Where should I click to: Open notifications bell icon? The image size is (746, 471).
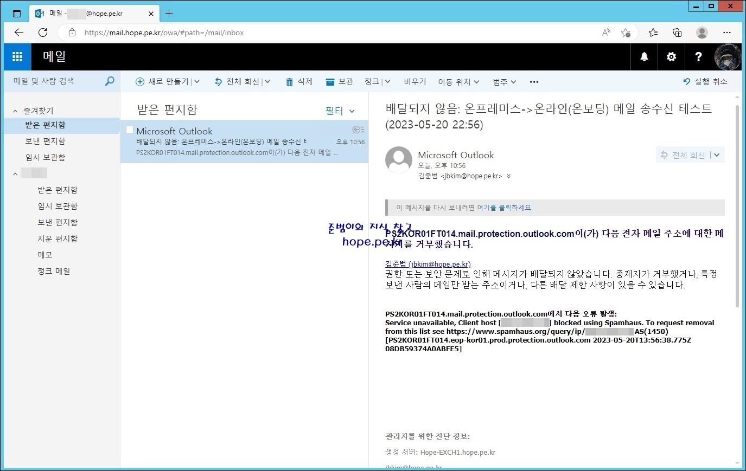[x=644, y=57]
